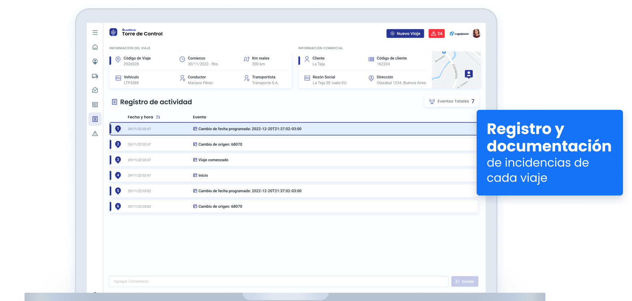
Task: Select event 4 Inicio row
Action: (293, 176)
